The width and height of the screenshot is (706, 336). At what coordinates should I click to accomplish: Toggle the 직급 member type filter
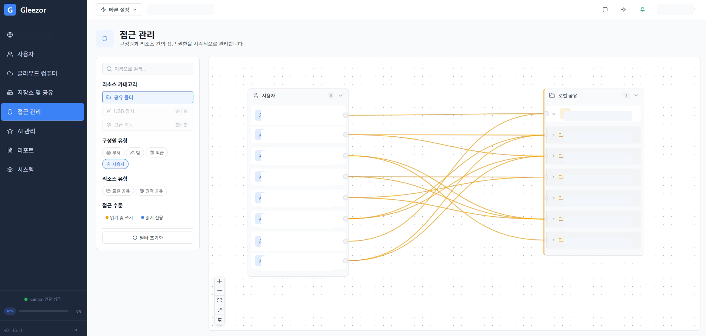[x=157, y=153]
